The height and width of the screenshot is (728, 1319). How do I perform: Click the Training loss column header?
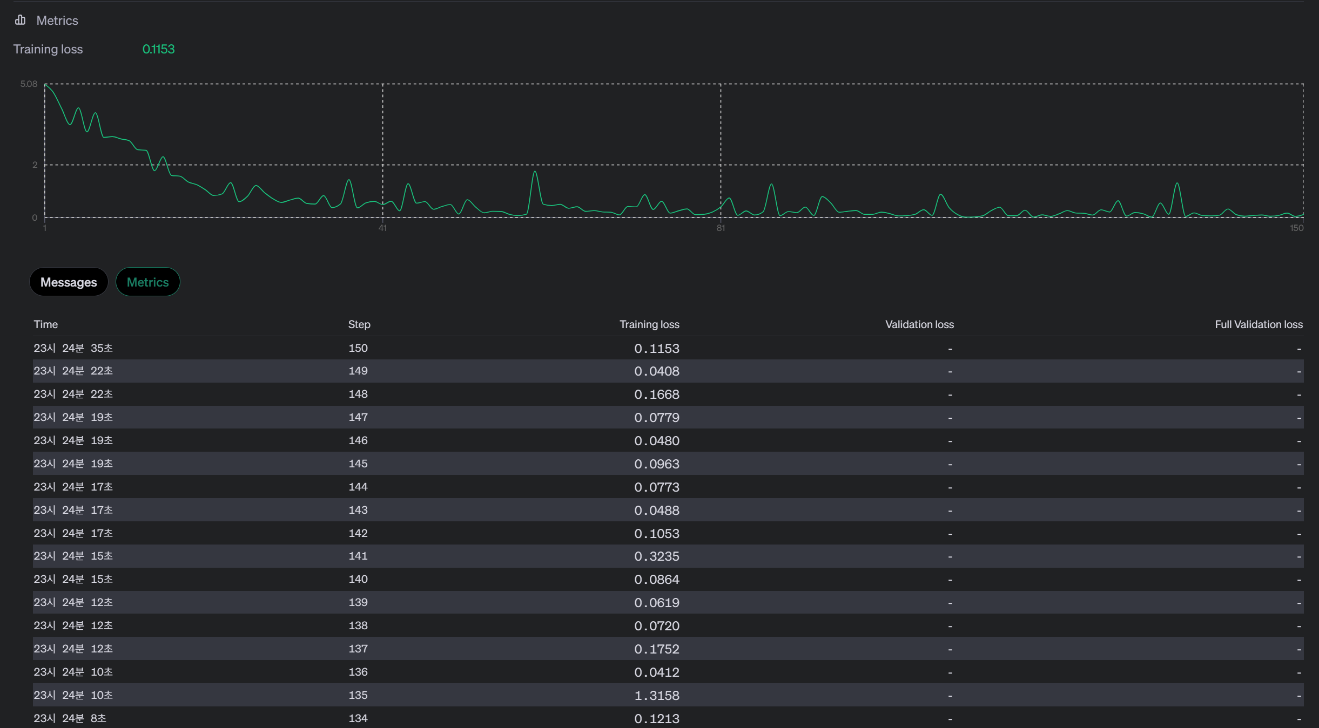pos(649,324)
